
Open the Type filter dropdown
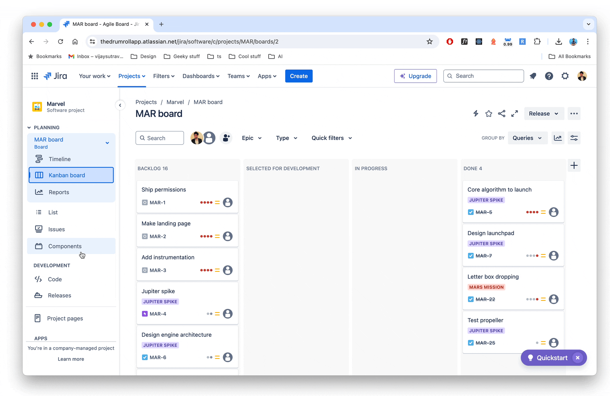pos(286,138)
